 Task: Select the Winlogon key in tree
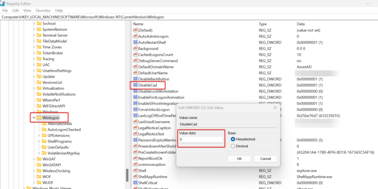[51, 118]
